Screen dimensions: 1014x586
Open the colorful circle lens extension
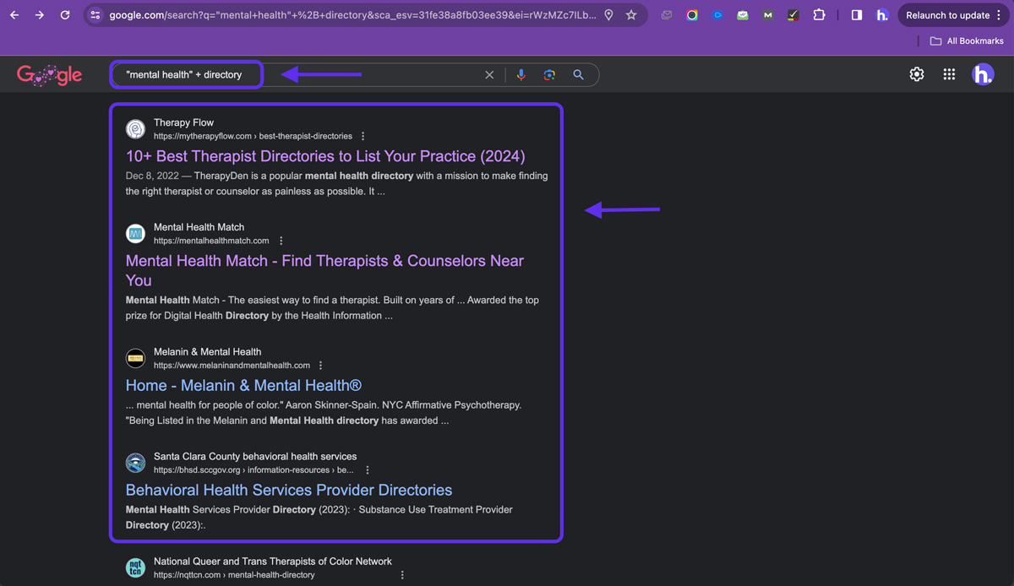click(x=692, y=15)
